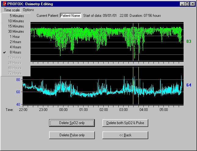The width and height of the screenshot is (197, 151).
Task: Click the blue pulse value 64
Action: click(189, 85)
